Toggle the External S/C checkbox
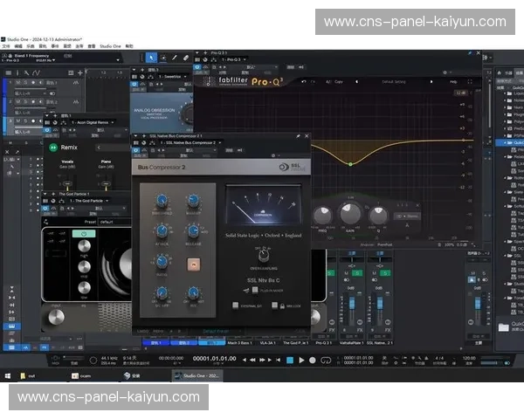This screenshot has height=419, width=524. (235, 304)
